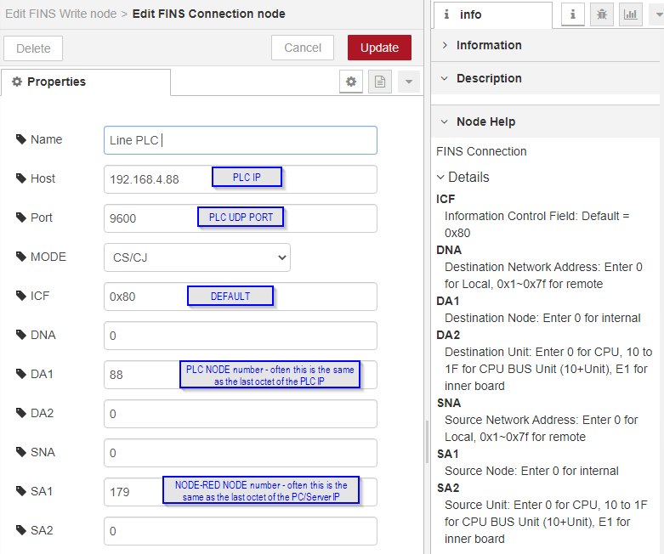Click the Port field showing 9600

click(x=240, y=218)
